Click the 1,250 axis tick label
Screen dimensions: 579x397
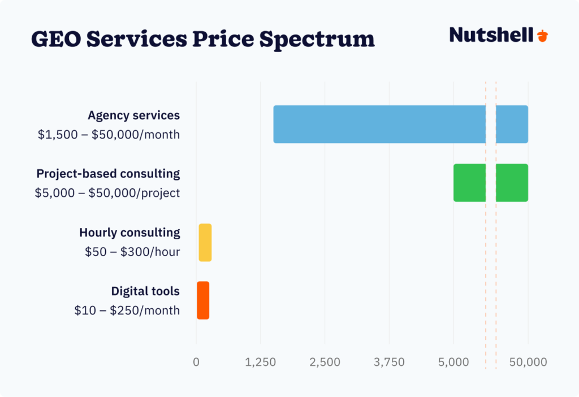pos(261,362)
